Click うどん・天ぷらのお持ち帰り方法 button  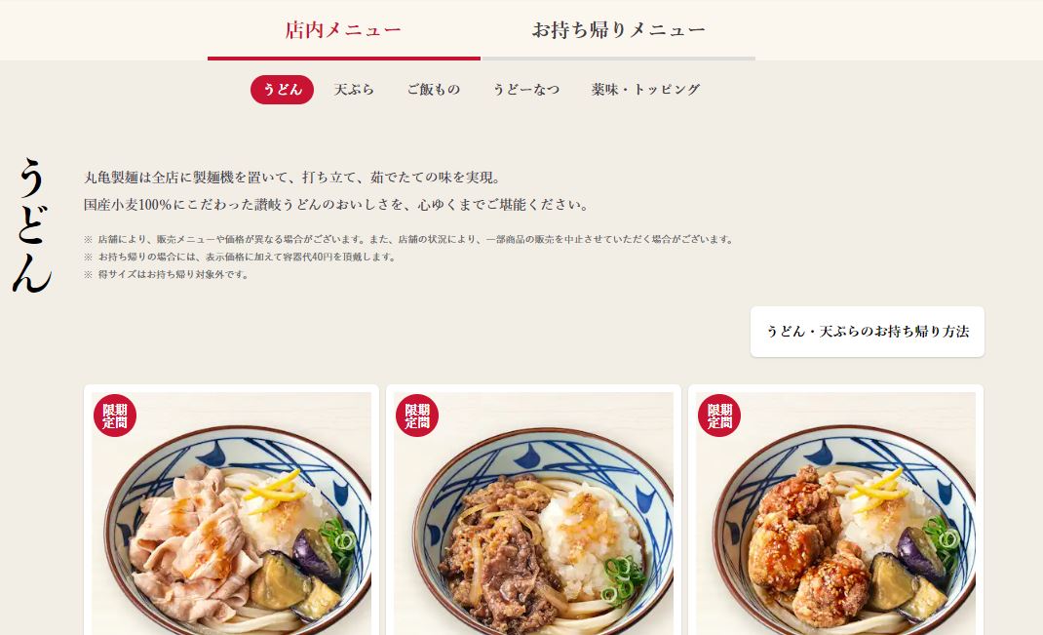point(868,332)
